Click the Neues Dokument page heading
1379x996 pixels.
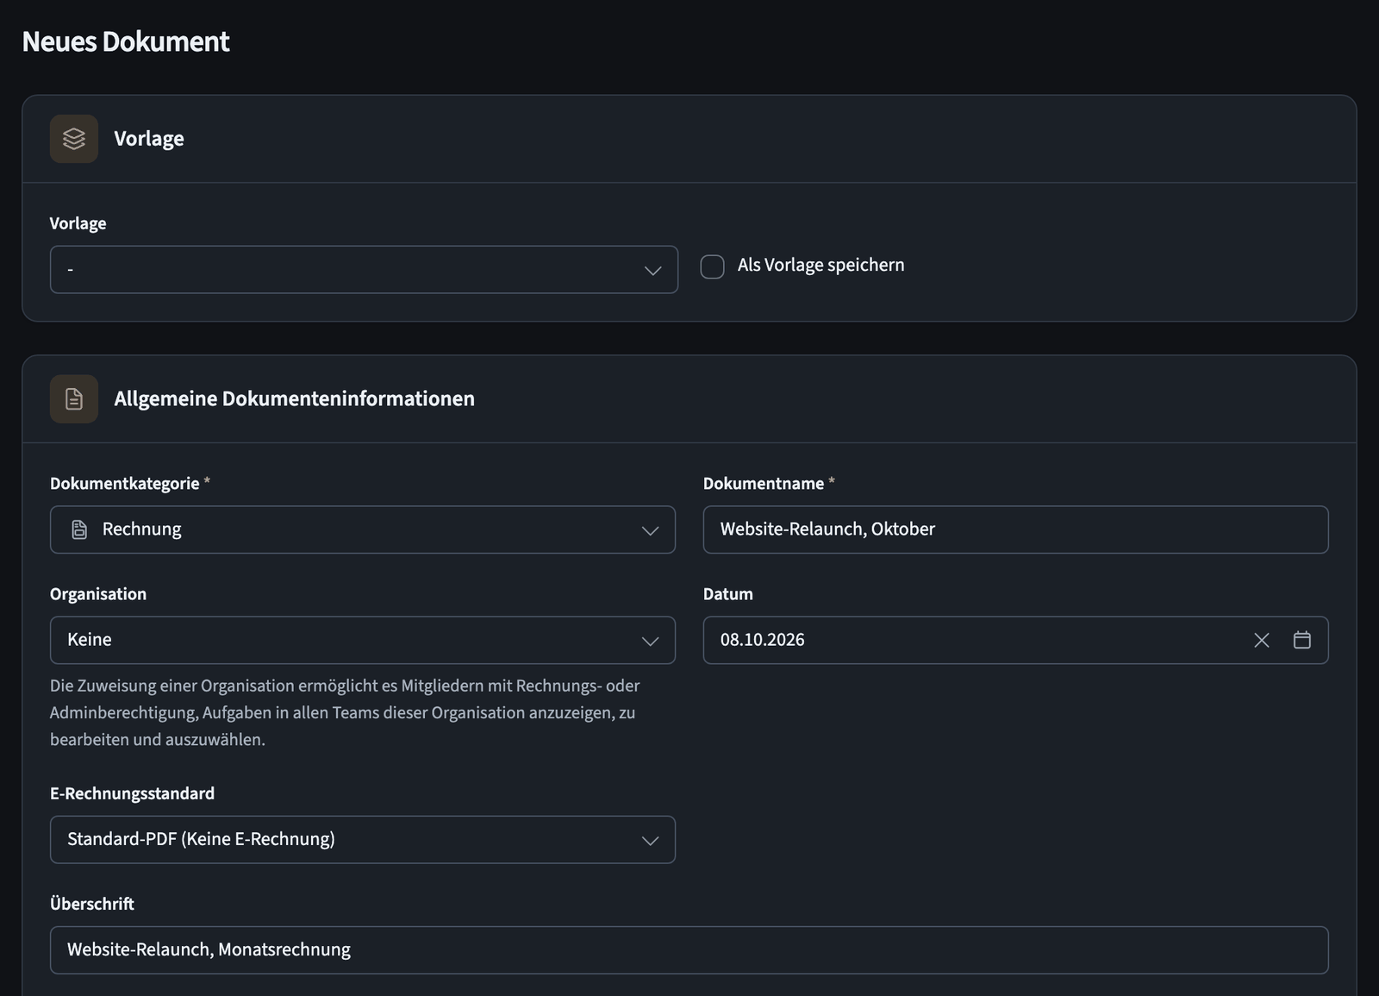tap(126, 41)
